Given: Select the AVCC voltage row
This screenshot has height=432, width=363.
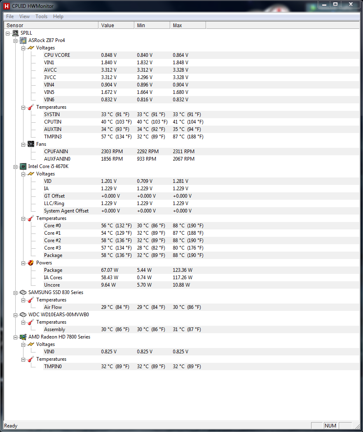Looking at the screenshot, I should (x=201, y=70).
